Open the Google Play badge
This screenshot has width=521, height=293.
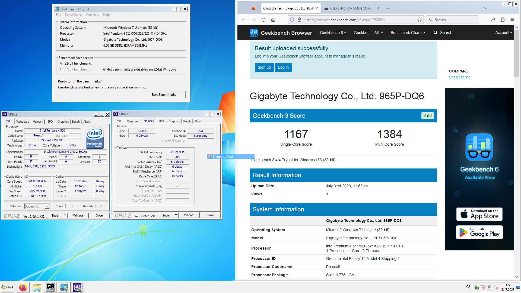click(479, 232)
